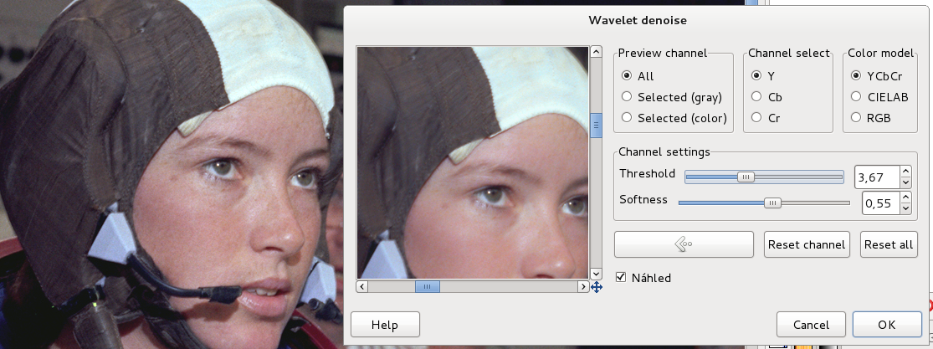933x349 pixels.
Task: Pick the YCbCr color model
Action: coord(856,75)
